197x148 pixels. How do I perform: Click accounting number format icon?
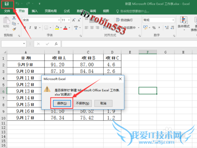[145, 28]
